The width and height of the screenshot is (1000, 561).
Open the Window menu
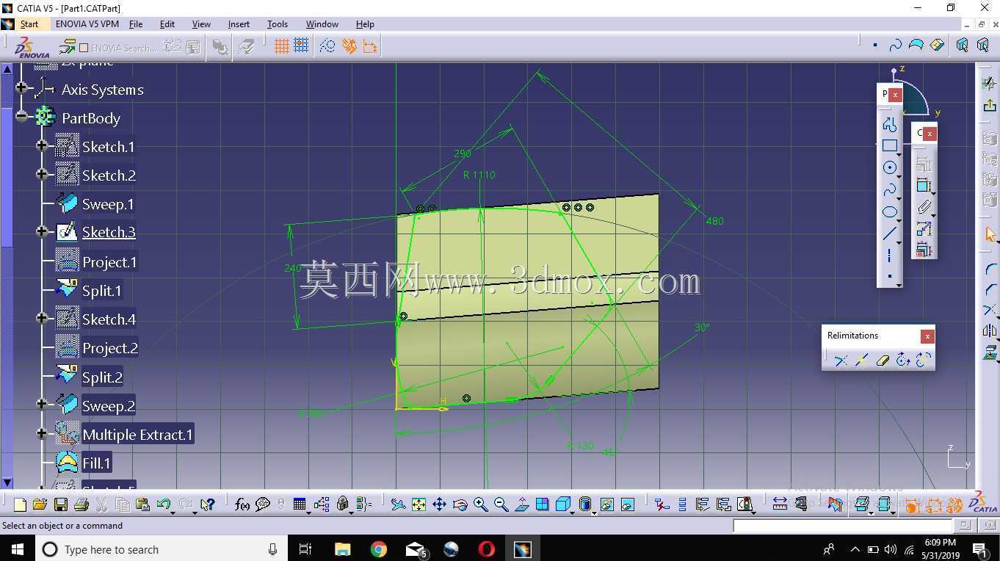[x=322, y=24]
